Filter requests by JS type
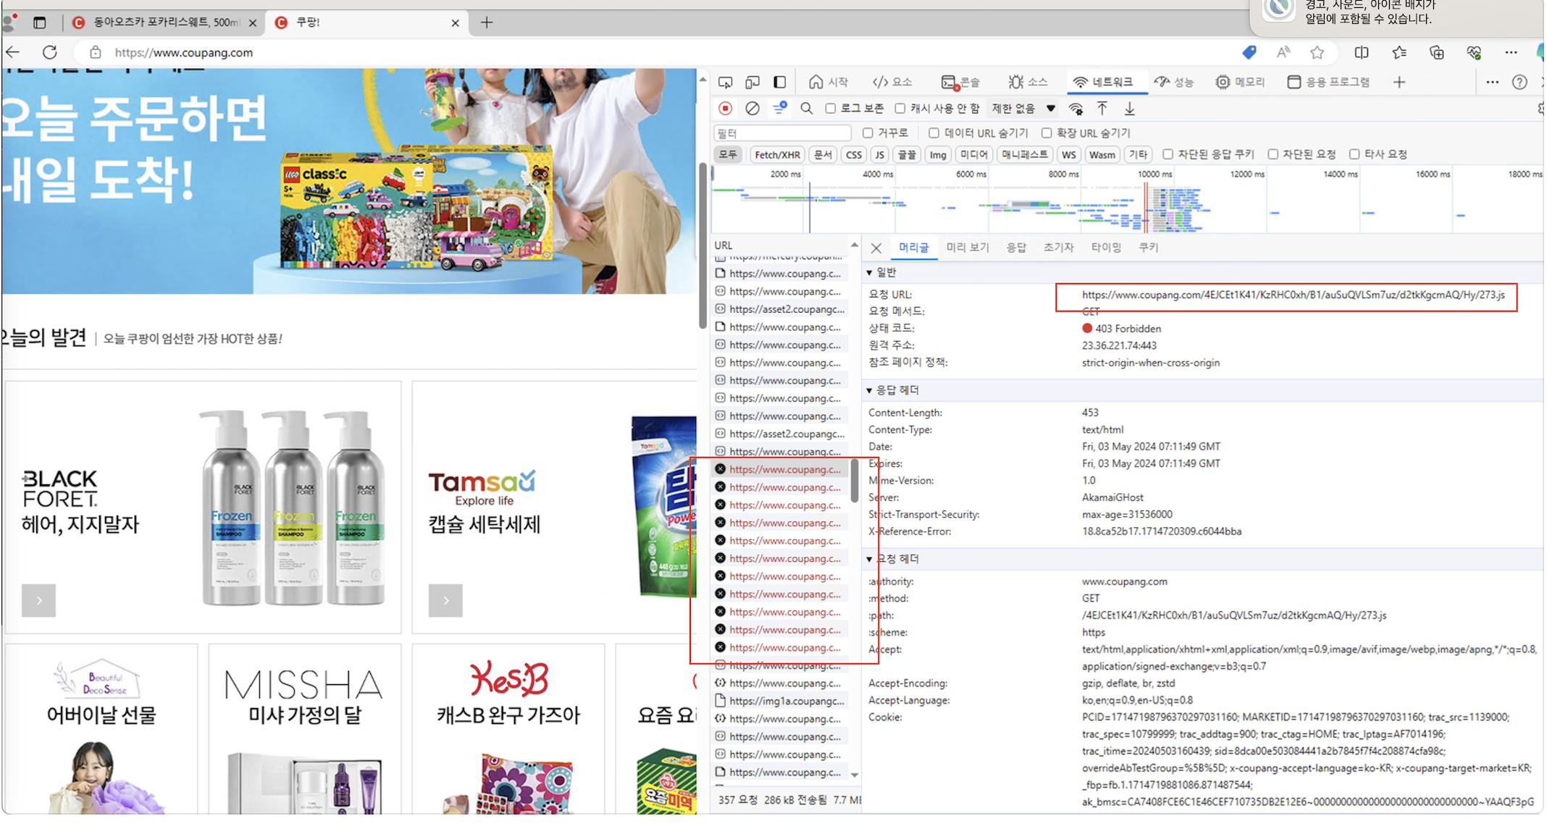 [879, 155]
